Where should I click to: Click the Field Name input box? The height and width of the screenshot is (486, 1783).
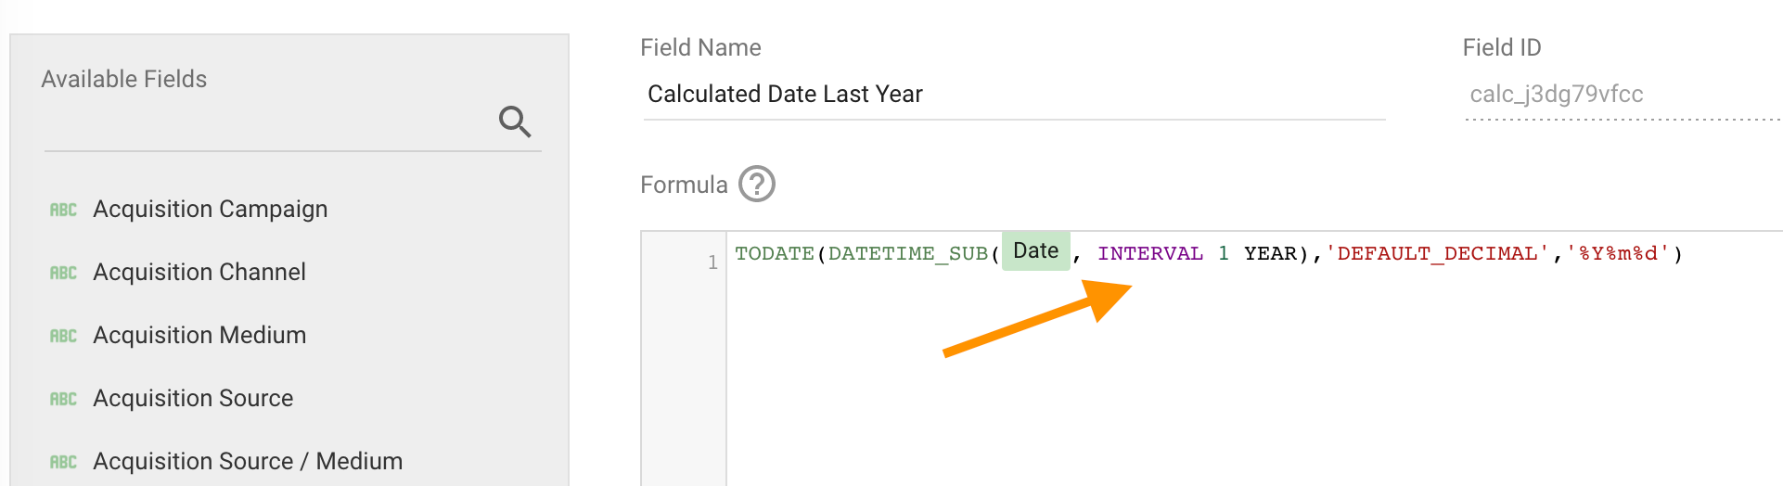click(x=1013, y=95)
